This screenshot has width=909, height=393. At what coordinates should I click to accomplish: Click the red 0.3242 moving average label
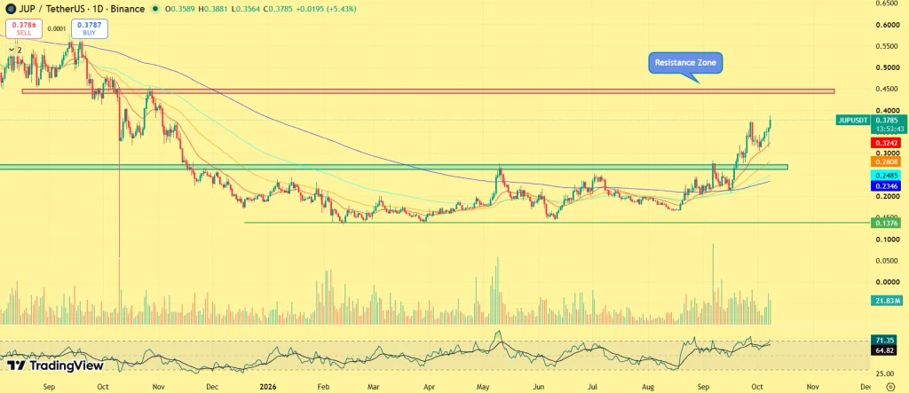pos(885,143)
